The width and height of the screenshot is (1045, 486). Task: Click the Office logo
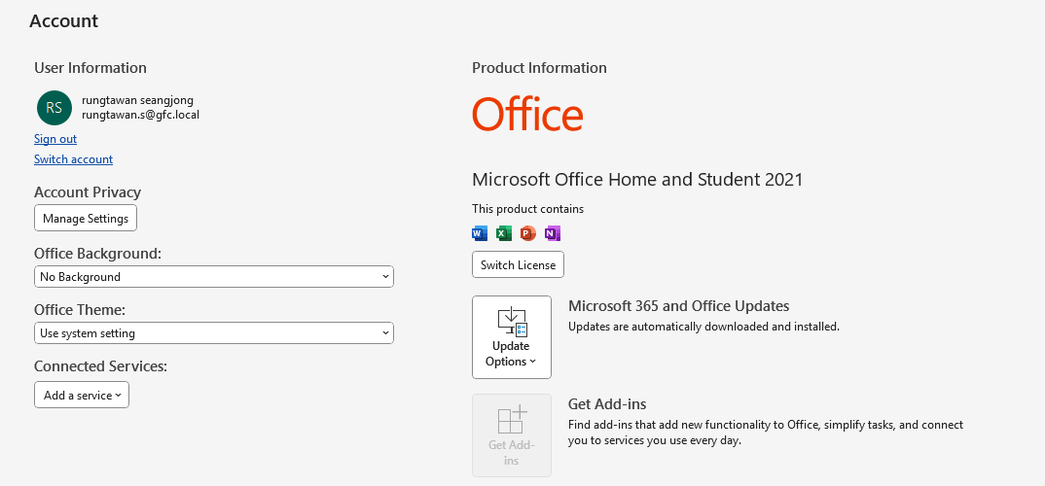click(x=527, y=114)
